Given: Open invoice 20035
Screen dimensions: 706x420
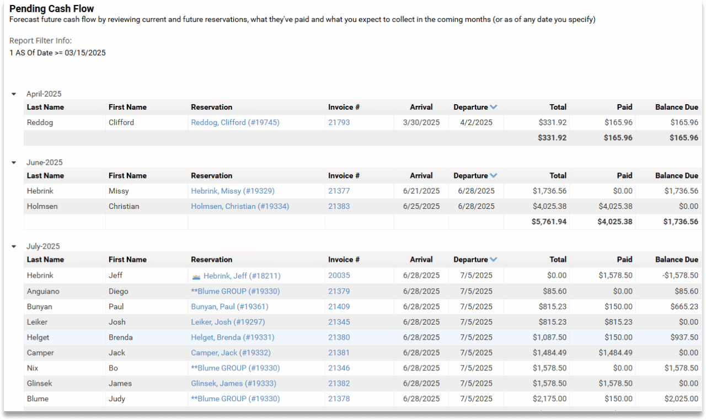Looking at the screenshot, I should tap(339, 275).
